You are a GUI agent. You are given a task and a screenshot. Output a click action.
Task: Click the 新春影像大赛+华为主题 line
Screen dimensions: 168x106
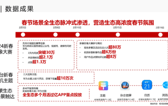pyautogui.click(x=34, y=91)
